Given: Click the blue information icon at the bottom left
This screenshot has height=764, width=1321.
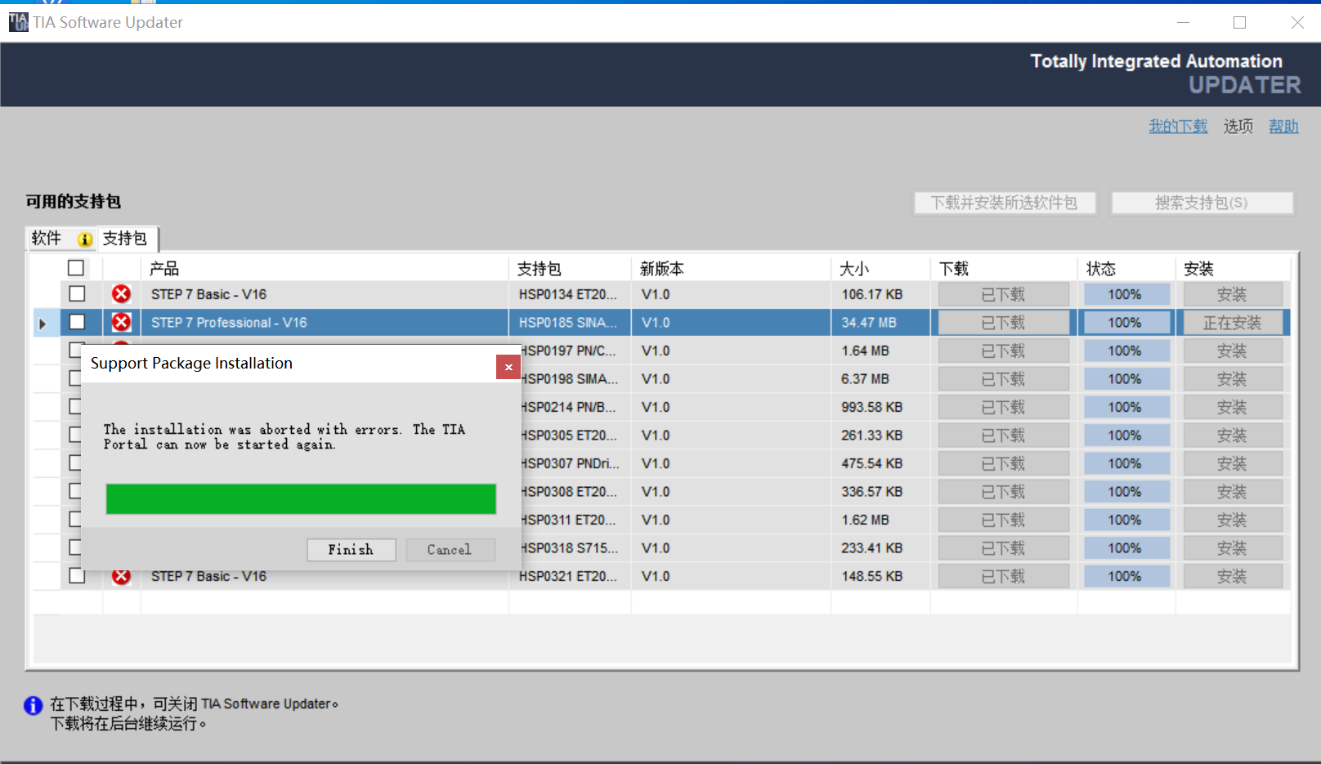Looking at the screenshot, I should pos(34,705).
